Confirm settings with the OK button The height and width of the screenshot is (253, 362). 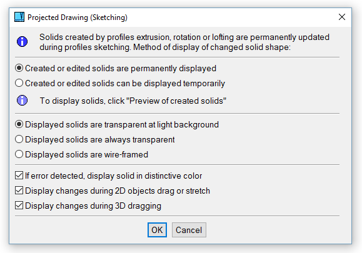tap(157, 230)
